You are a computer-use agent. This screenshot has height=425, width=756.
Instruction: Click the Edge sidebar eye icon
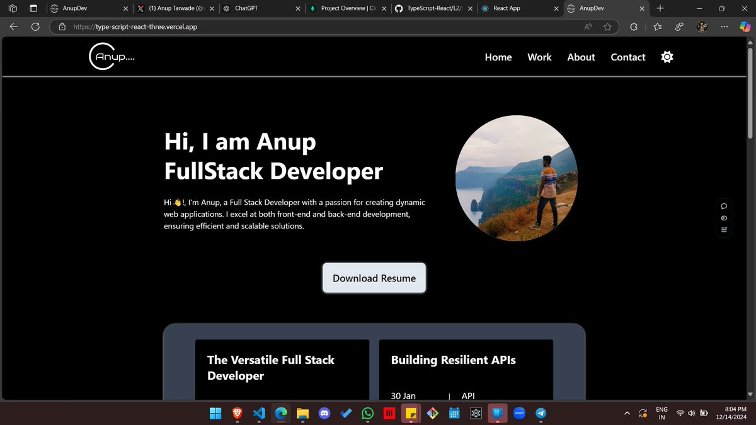724,218
